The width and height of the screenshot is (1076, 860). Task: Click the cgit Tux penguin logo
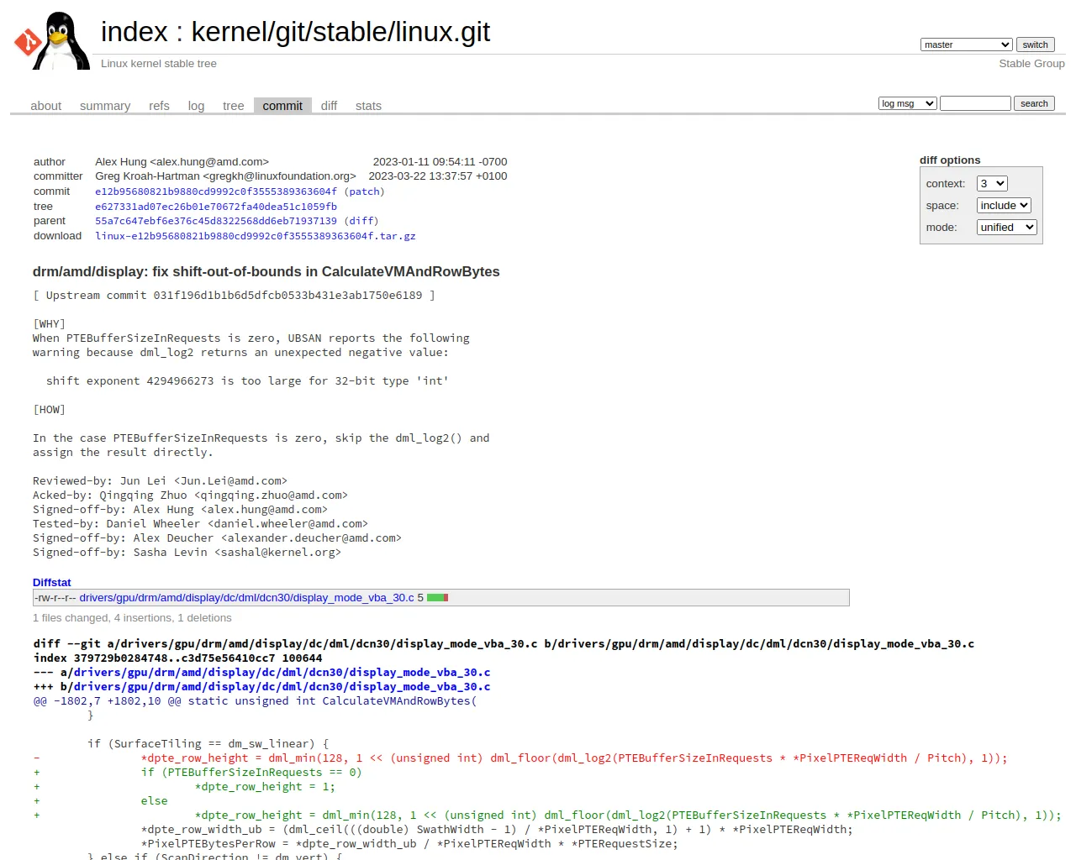pos(52,40)
